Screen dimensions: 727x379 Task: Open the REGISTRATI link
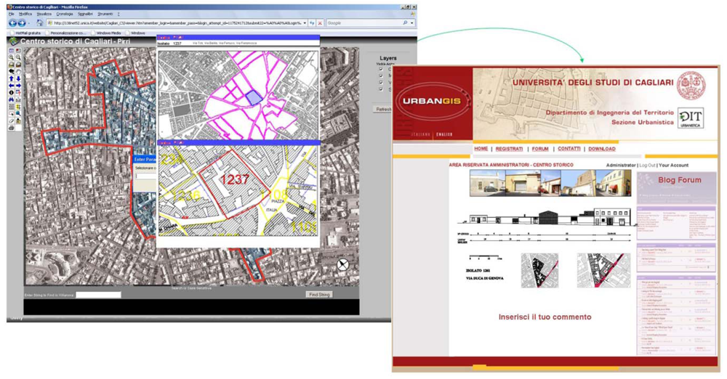click(x=509, y=149)
